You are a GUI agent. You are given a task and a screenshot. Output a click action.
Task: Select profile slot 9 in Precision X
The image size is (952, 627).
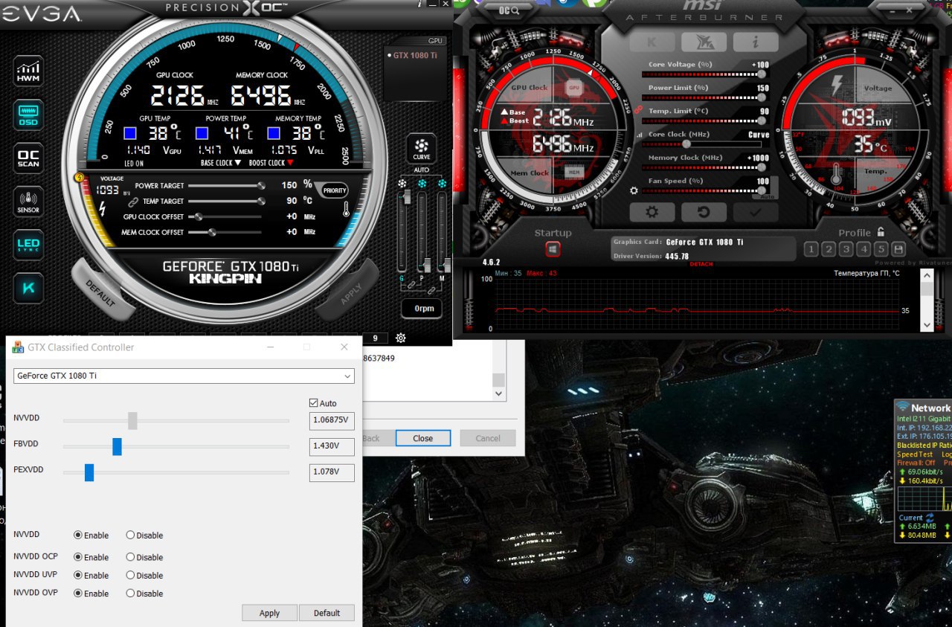pos(375,338)
